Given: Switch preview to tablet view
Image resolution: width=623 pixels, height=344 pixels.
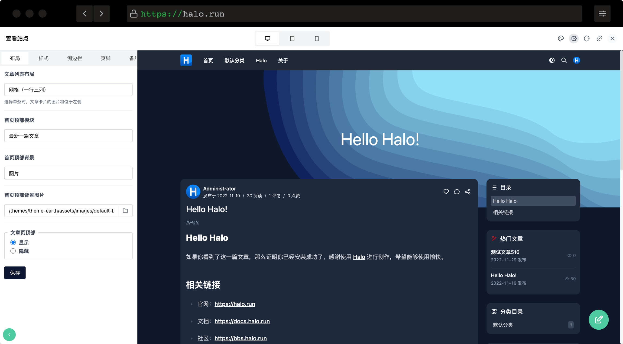Looking at the screenshot, I should 292,38.
